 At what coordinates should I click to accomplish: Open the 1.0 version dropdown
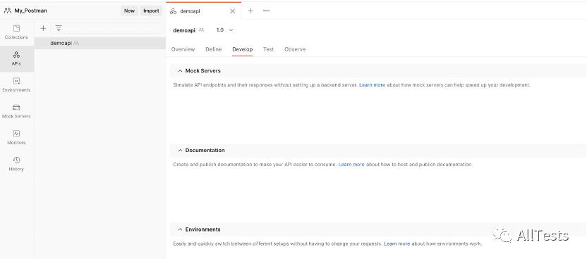point(224,30)
